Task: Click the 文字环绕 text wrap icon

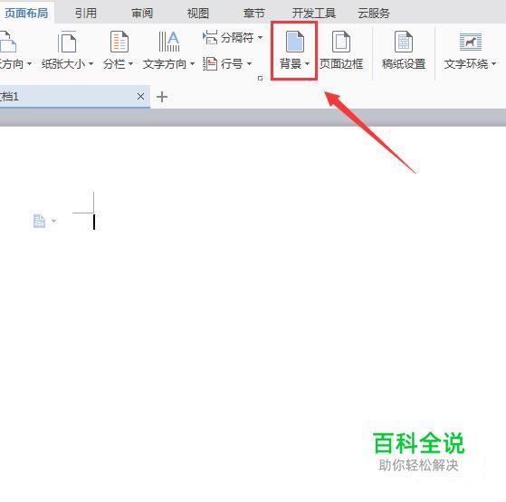Action: tap(471, 42)
